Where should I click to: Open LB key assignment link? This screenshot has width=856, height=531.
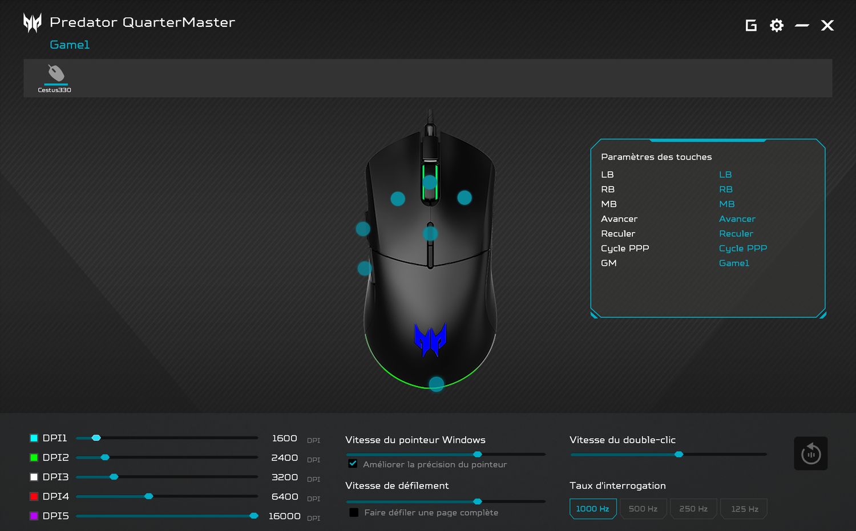point(725,175)
